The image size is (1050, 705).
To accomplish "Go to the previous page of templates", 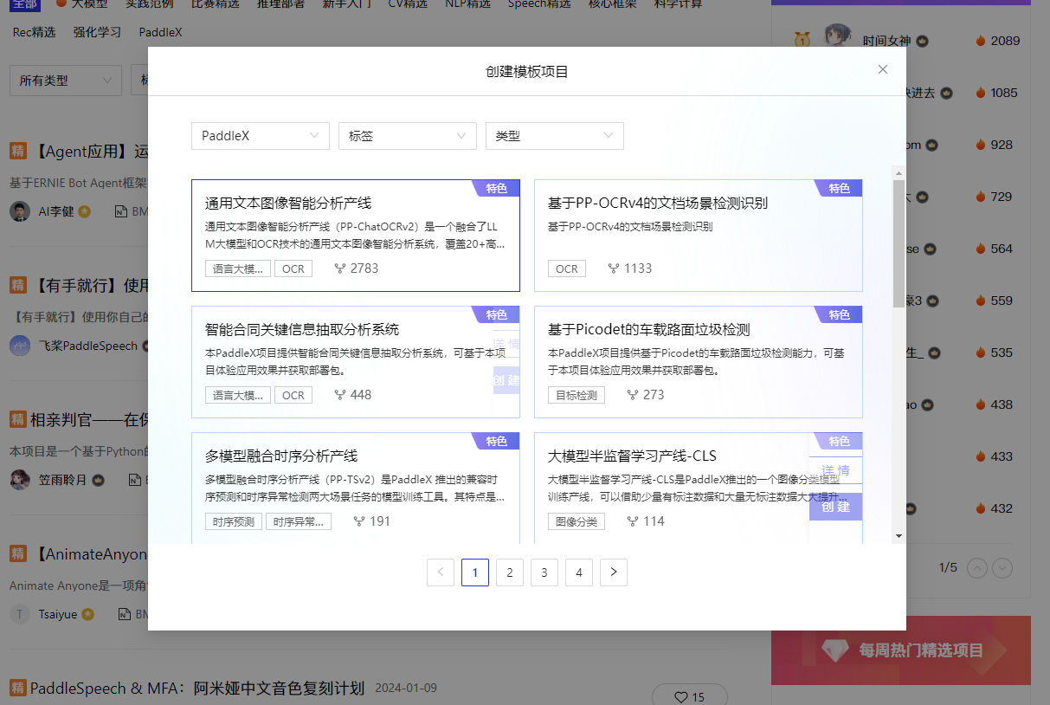I will (441, 572).
